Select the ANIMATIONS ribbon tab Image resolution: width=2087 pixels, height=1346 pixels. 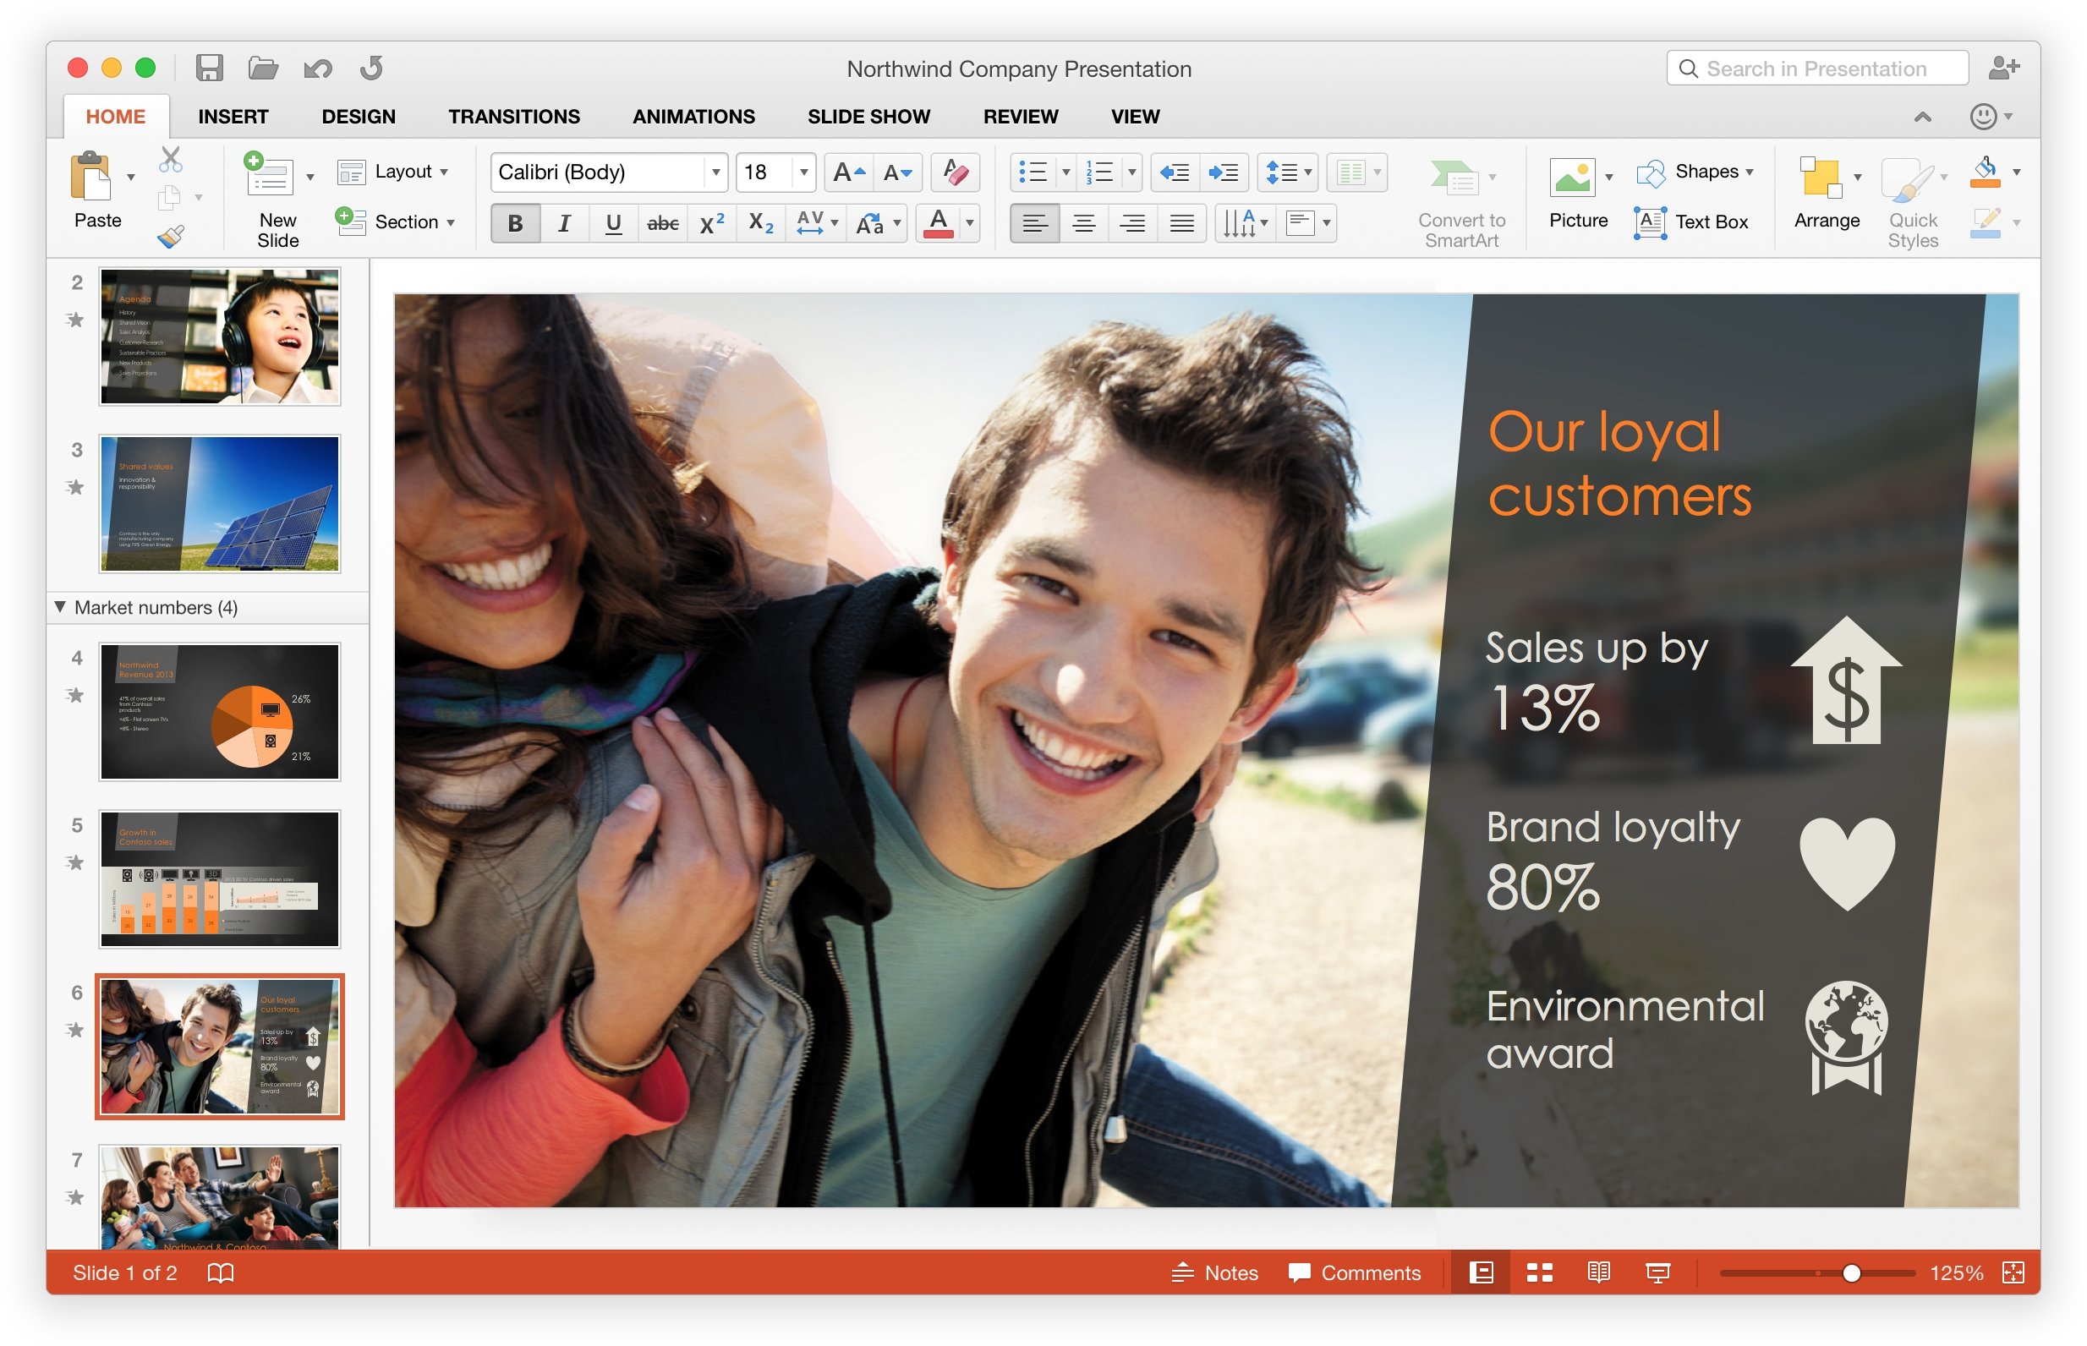(691, 114)
